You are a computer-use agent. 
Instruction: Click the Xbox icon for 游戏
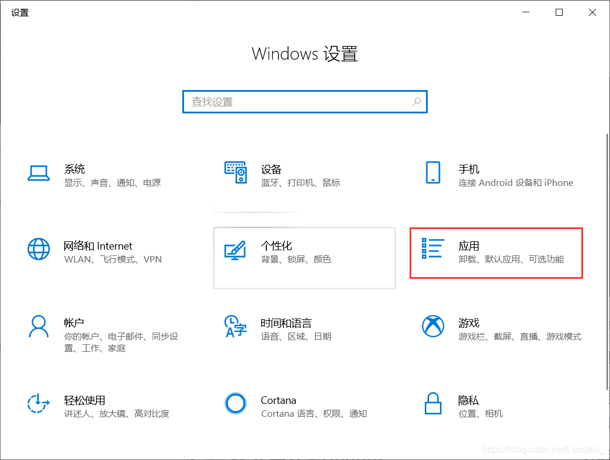coord(433,326)
